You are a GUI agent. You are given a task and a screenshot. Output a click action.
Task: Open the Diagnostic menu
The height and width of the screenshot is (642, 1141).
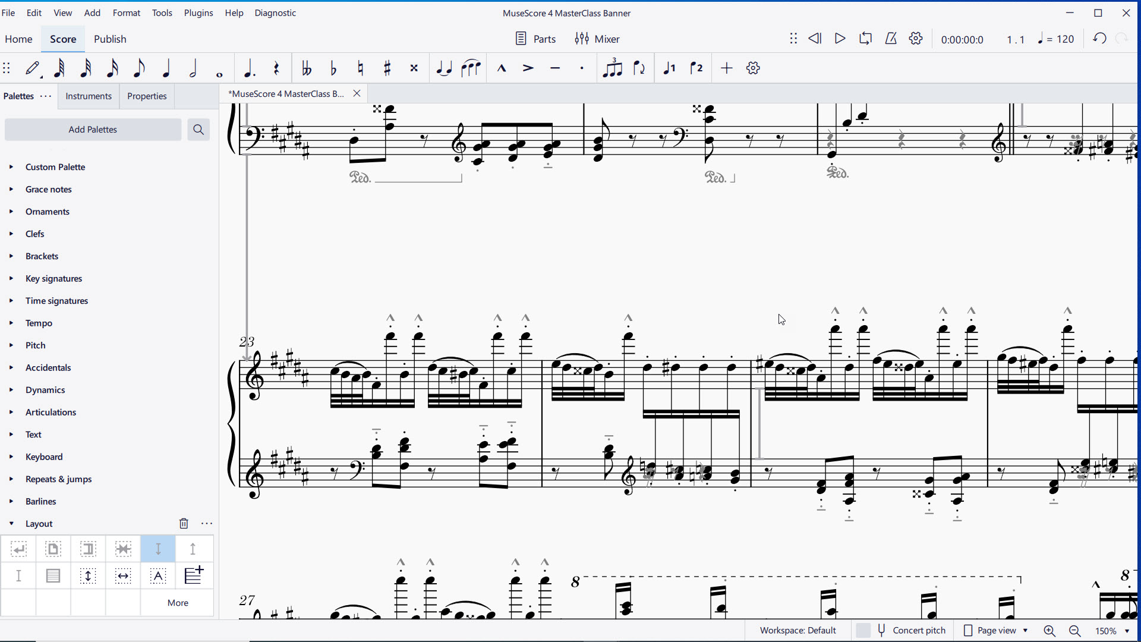(275, 12)
